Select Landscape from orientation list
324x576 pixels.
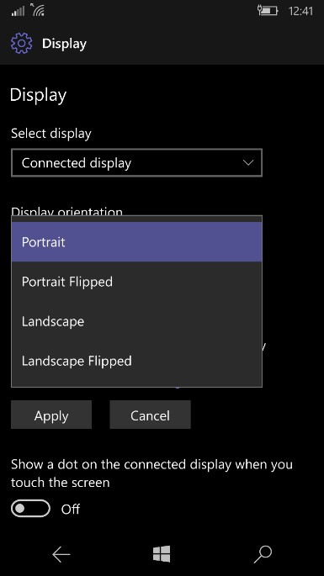[x=136, y=321]
